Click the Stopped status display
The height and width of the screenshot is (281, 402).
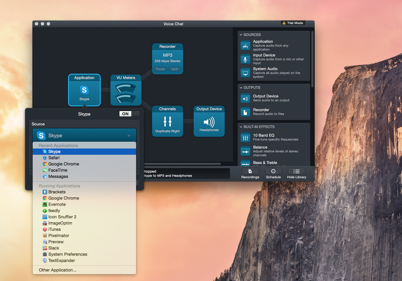(x=187, y=173)
